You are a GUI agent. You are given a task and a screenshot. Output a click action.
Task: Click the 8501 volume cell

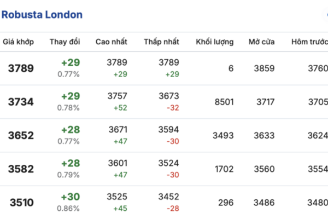point(224,101)
